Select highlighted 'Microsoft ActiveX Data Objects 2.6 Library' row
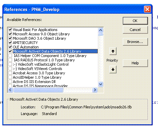 point(55,51)
